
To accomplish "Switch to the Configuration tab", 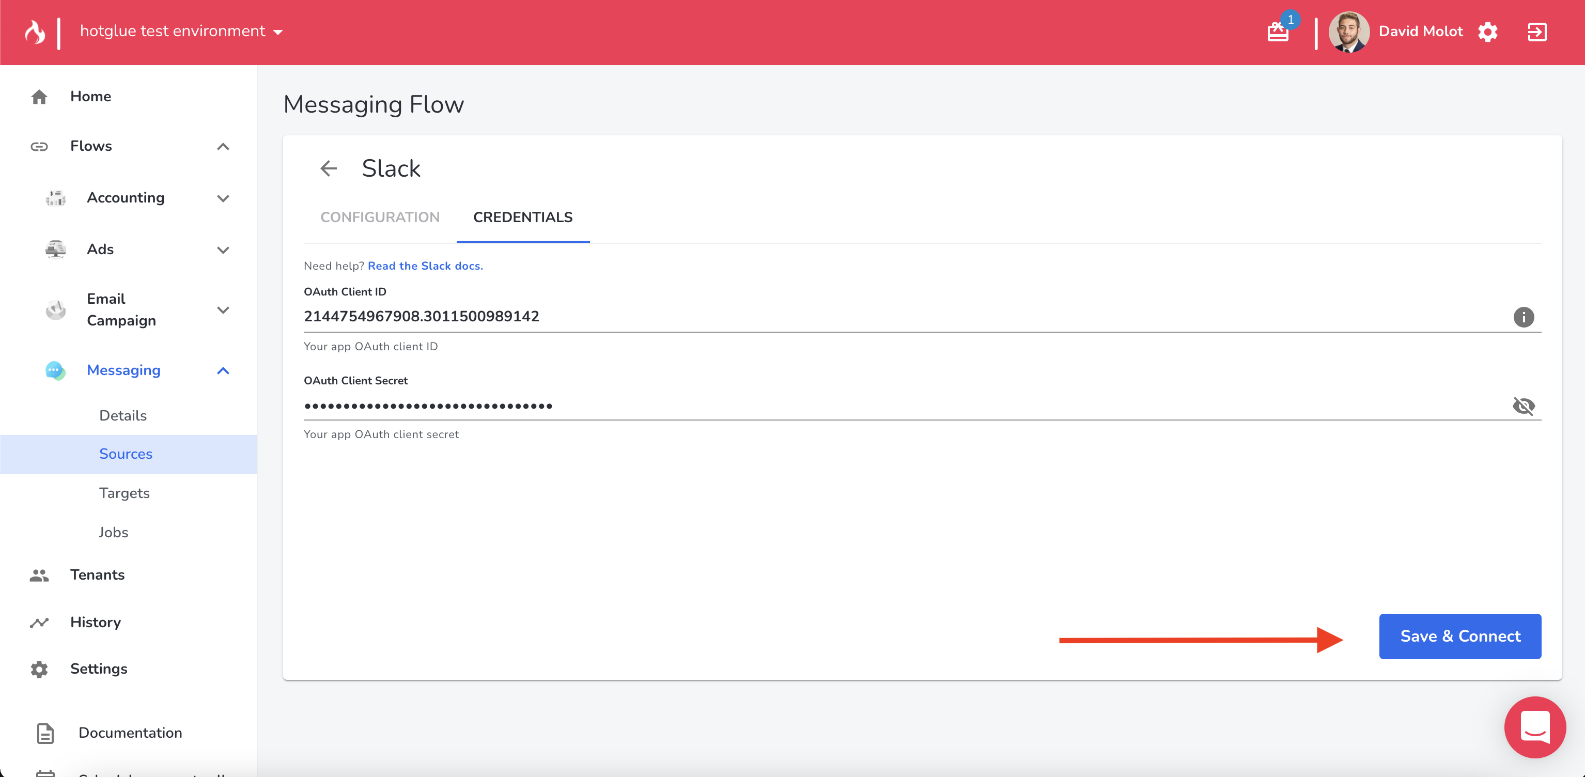I will click(380, 217).
